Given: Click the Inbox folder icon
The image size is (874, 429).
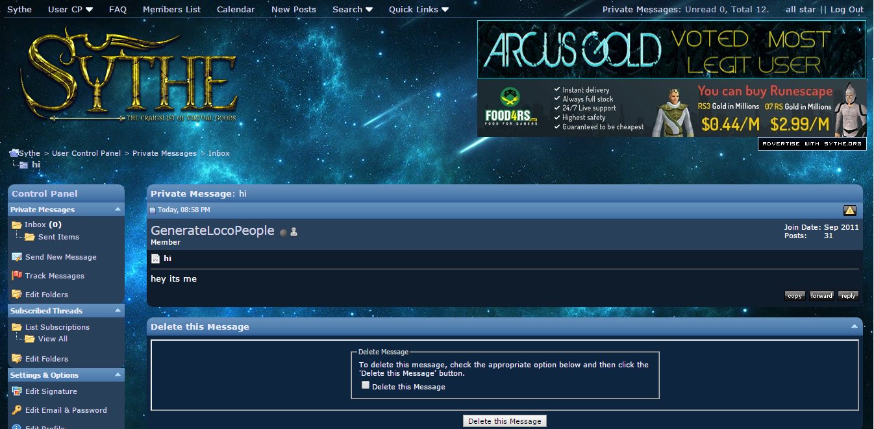Looking at the screenshot, I should tap(17, 225).
